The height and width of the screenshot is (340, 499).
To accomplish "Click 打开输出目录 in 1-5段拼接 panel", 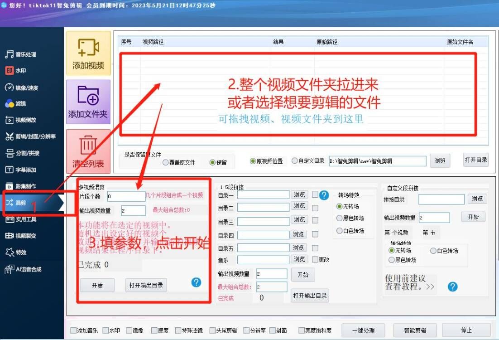I will tap(310, 296).
